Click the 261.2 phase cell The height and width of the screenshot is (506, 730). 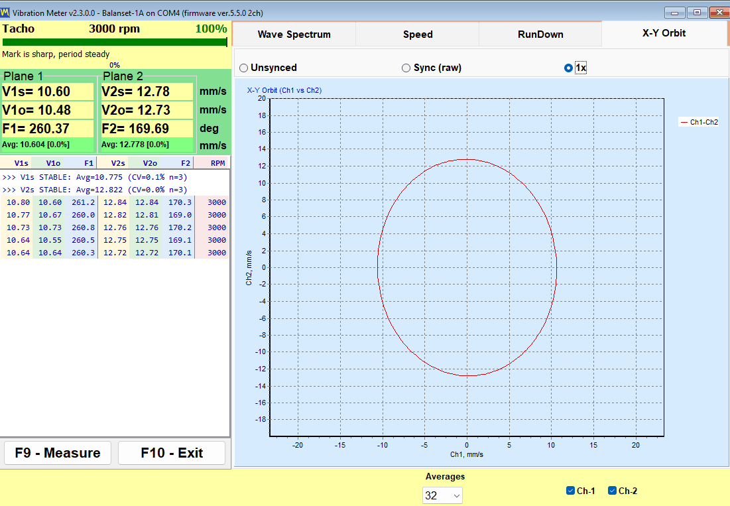pyautogui.click(x=84, y=202)
